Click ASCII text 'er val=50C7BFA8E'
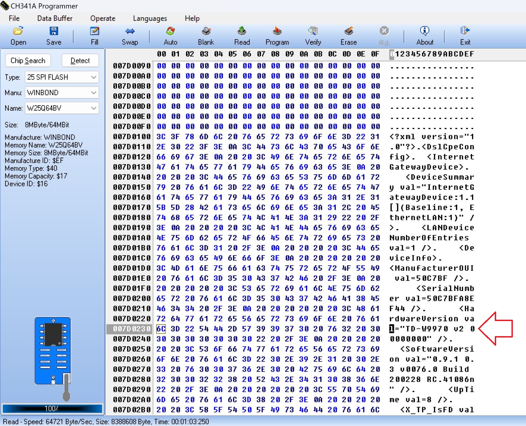526x426 pixels. 432,299
